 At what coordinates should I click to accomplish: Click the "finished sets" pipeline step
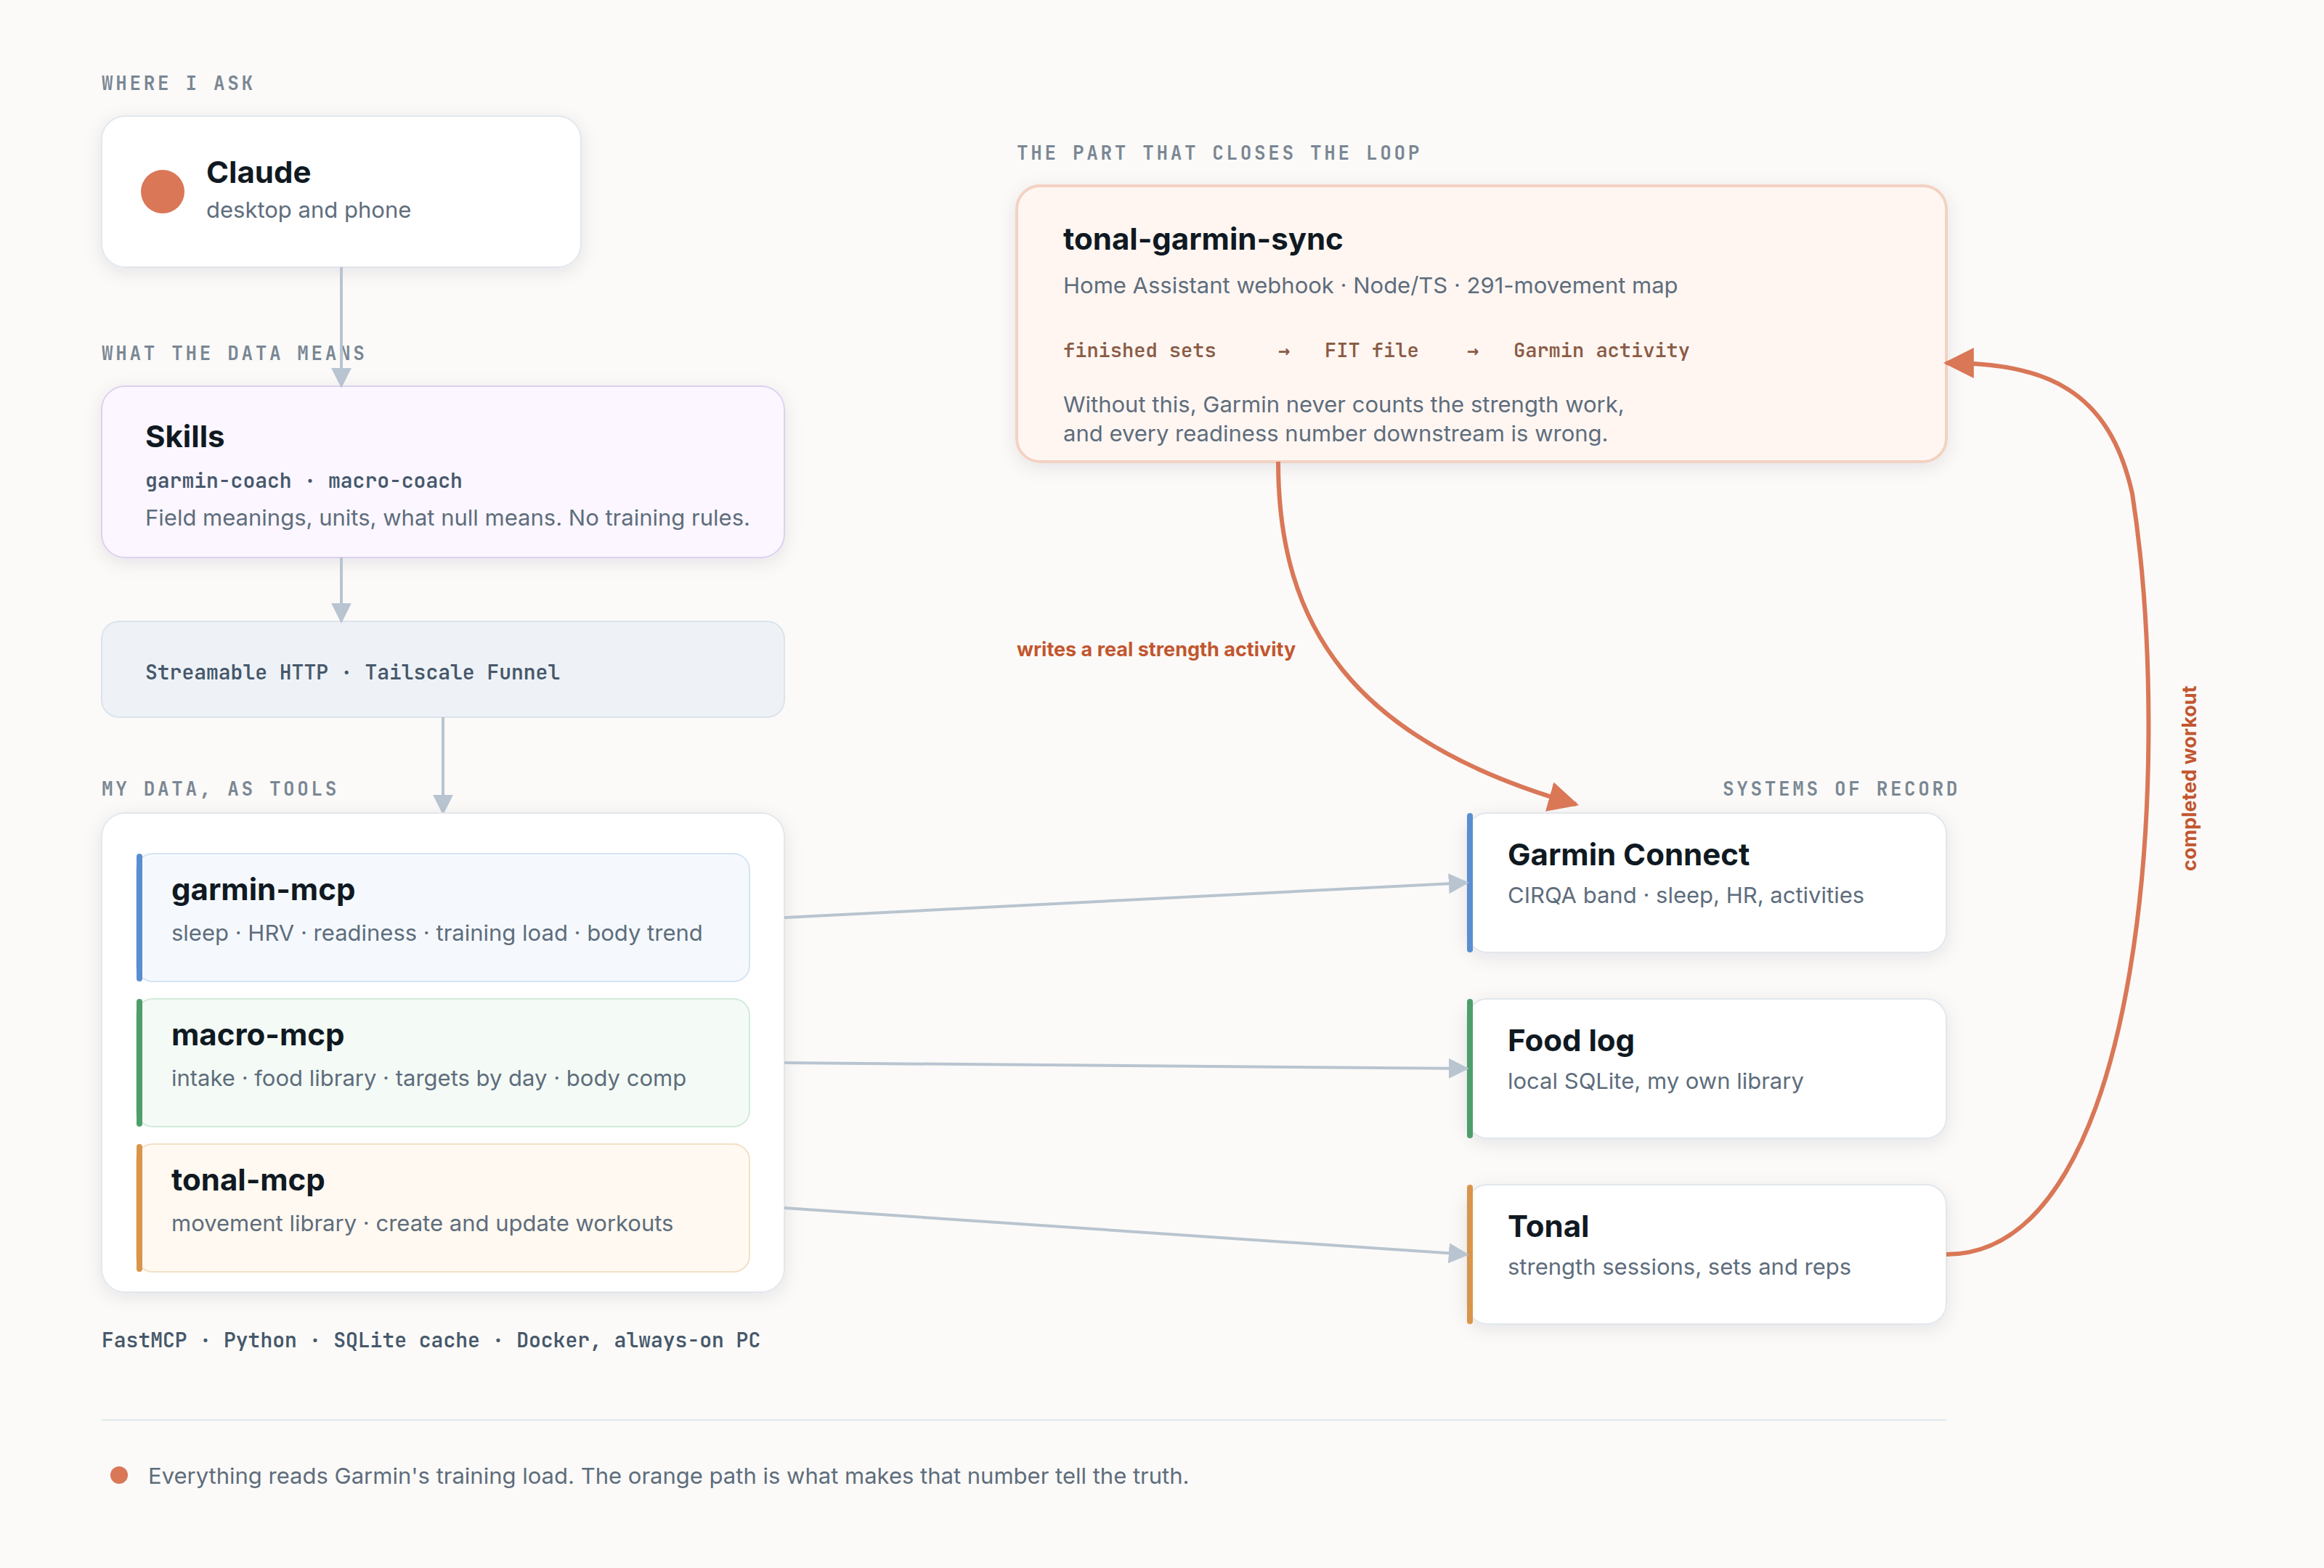pos(1139,351)
